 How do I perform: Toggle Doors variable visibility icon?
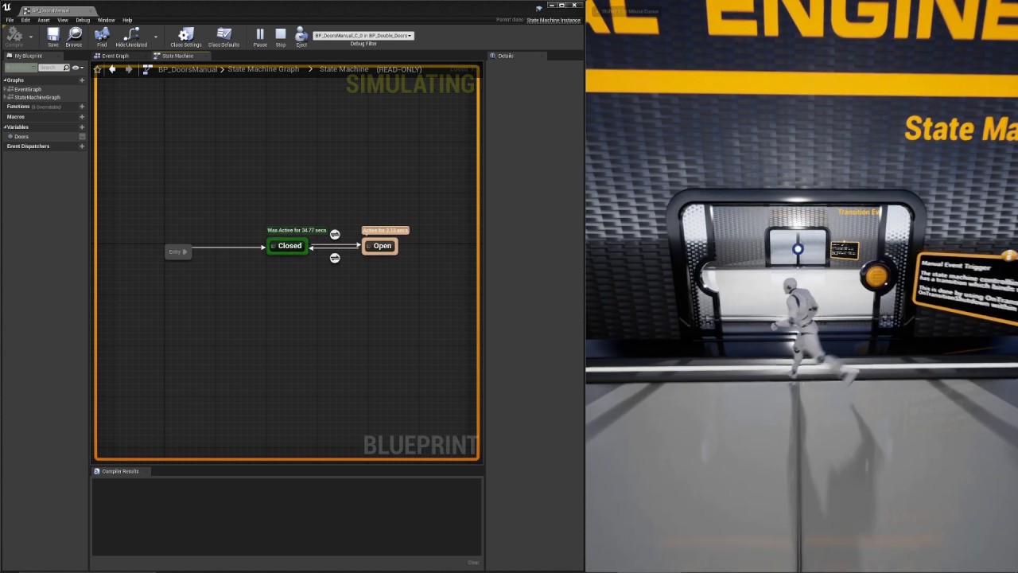point(81,137)
